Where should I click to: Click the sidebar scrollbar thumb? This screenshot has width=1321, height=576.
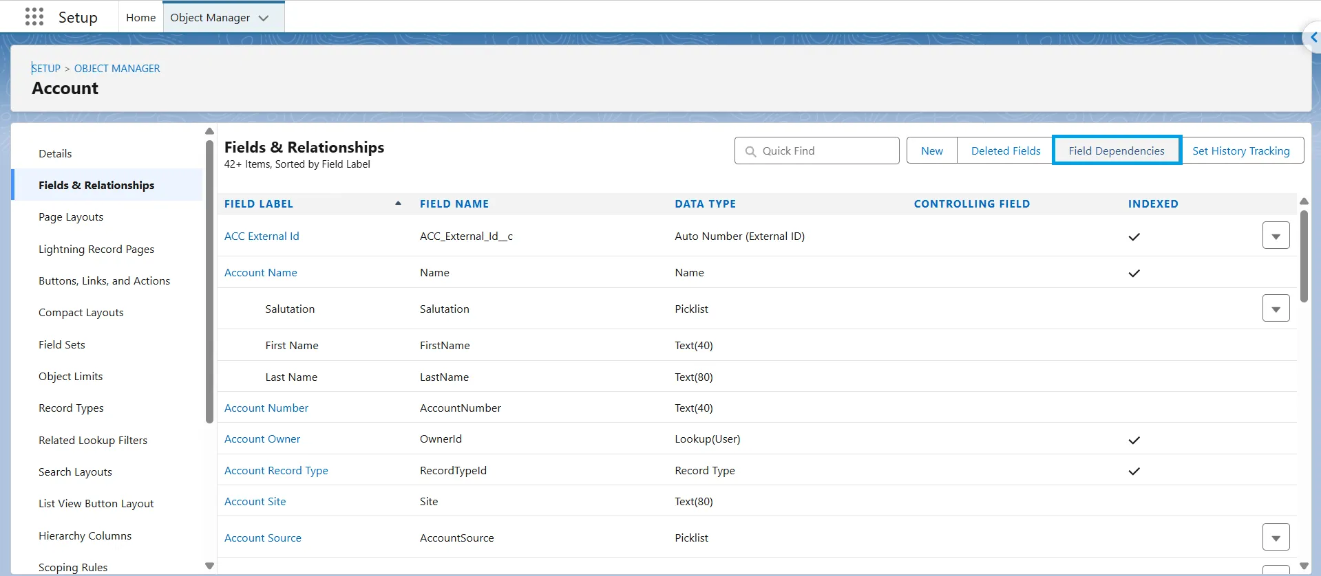210,282
